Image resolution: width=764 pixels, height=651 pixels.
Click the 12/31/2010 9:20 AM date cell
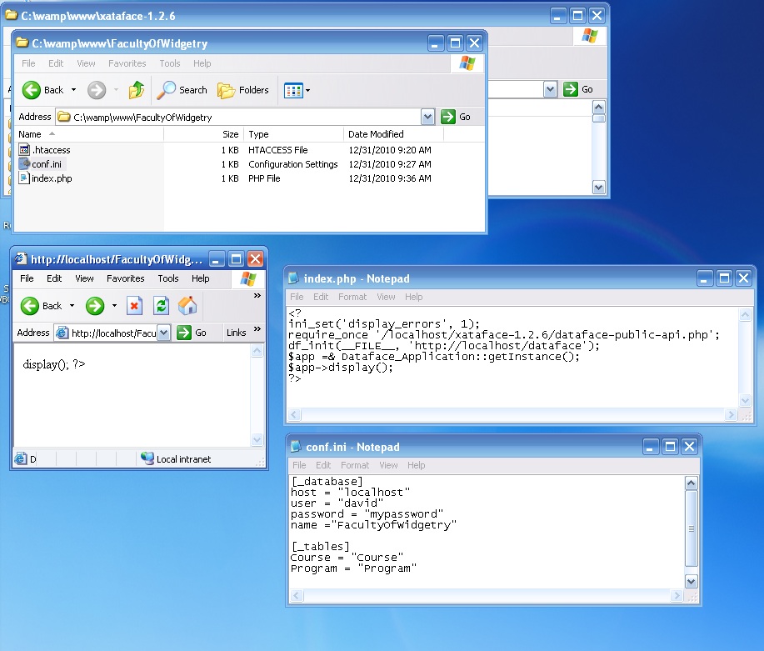pyautogui.click(x=390, y=150)
